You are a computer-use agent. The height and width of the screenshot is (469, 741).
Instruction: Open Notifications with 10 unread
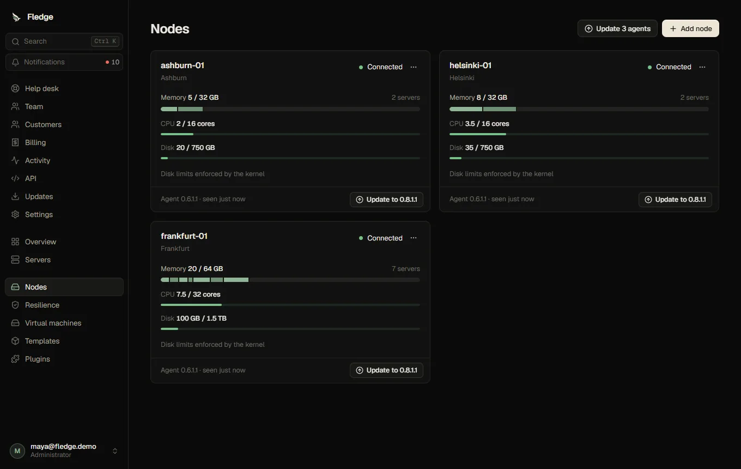[64, 62]
